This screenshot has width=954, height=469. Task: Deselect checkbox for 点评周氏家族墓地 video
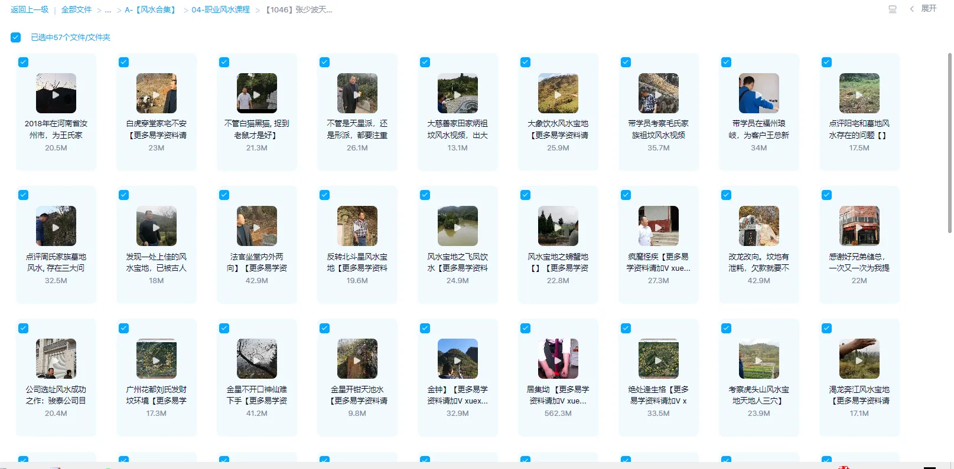coord(24,195)
